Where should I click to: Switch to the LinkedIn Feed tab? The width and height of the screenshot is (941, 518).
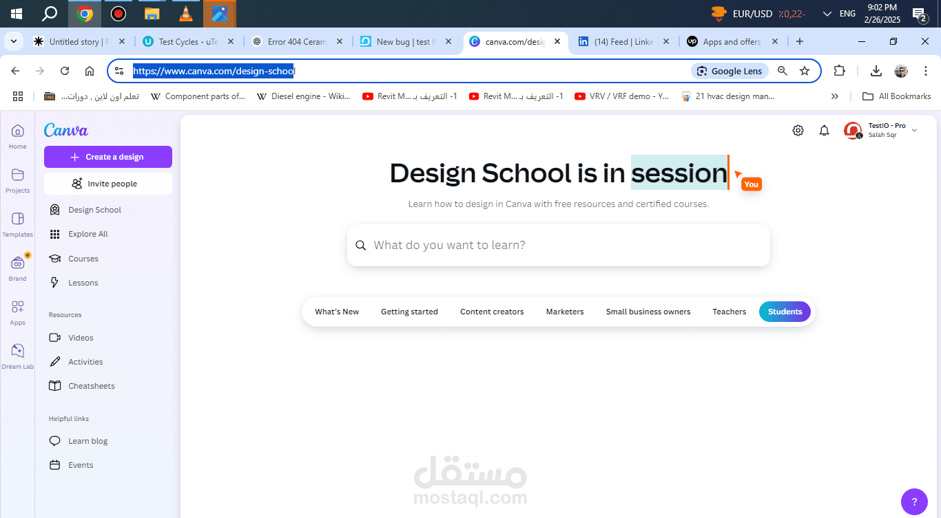(625, 41)
